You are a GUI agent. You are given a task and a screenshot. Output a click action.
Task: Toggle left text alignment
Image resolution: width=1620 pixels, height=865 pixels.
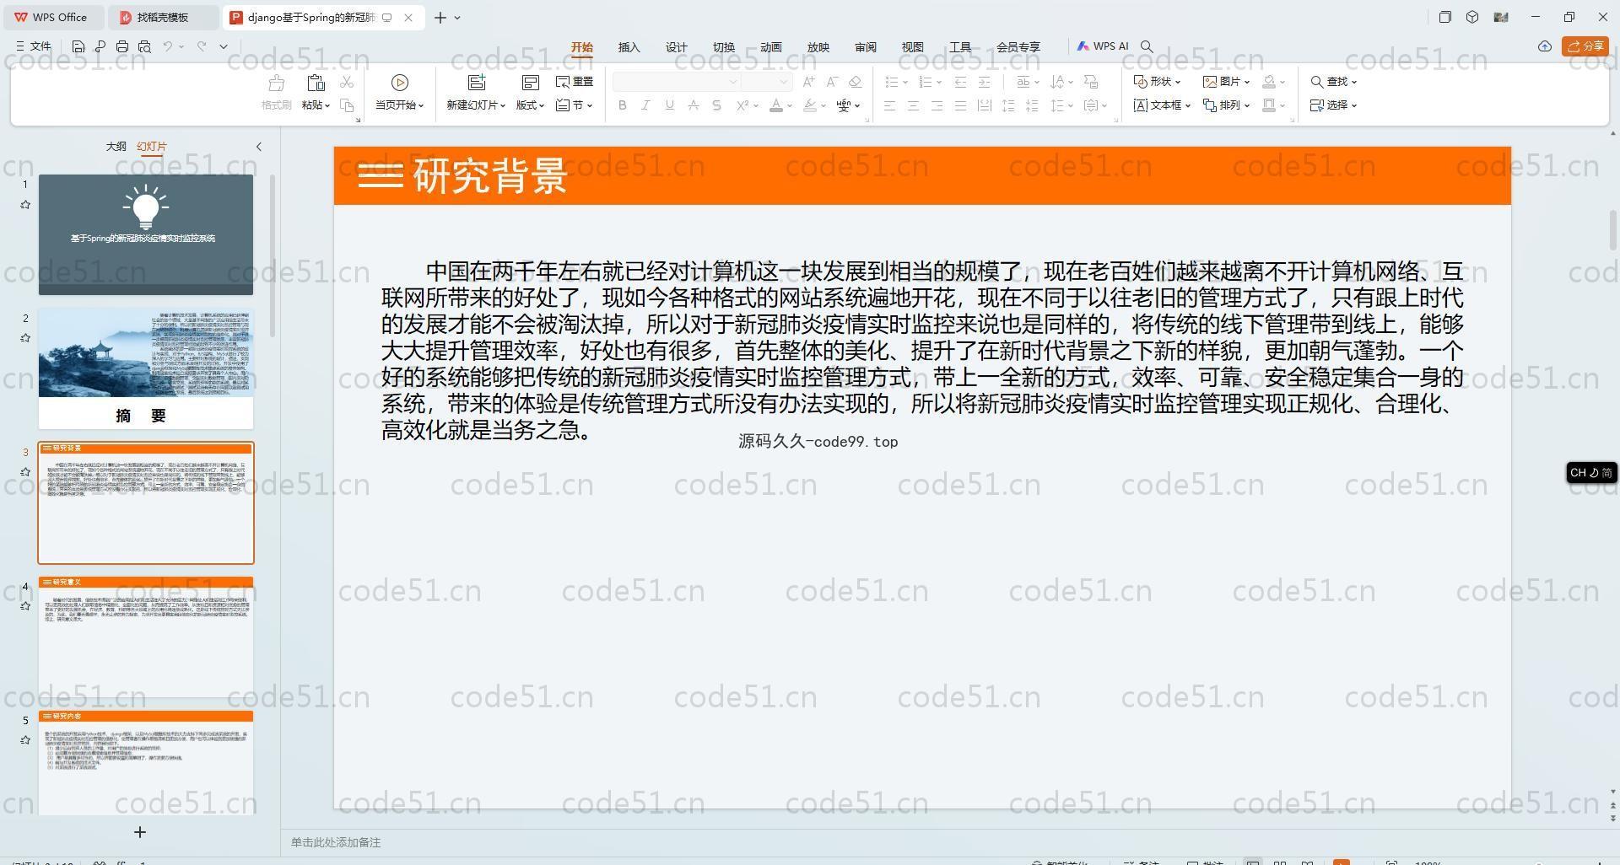889,105
